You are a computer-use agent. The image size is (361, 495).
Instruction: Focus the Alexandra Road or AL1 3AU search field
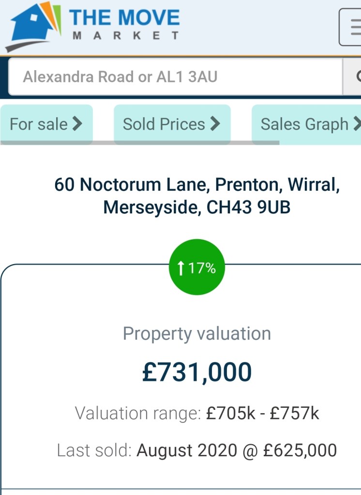[x=174, y=76]
